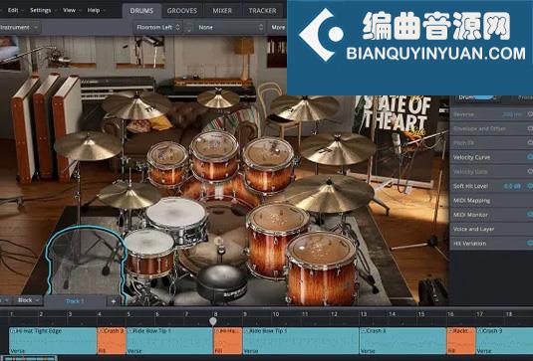Open the Edit menu
Viewport: 533px width, 361px height.
[13, 10]
